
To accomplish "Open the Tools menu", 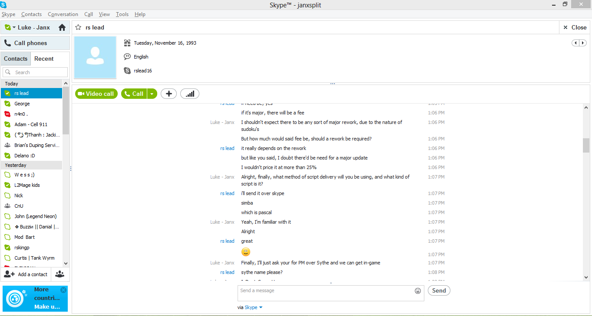I will tap(122, 14).
